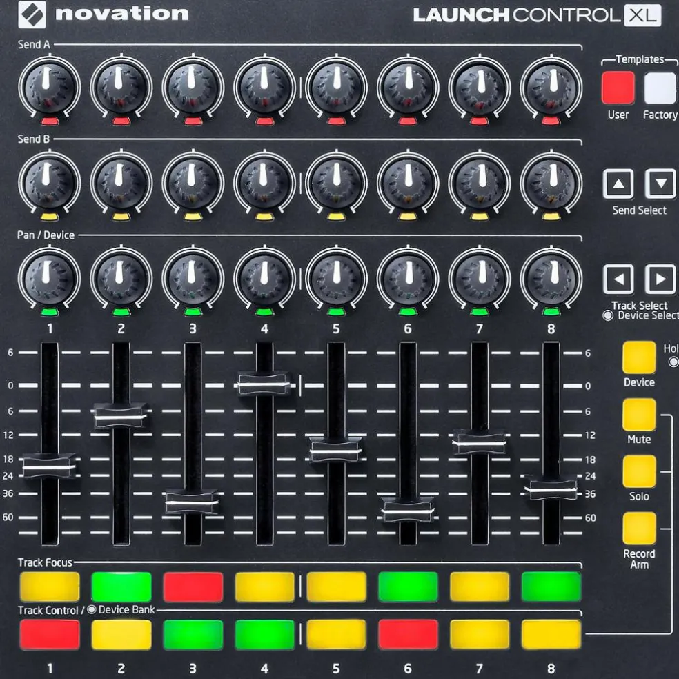This screenshot has width=679, height=679.
Task: Tap the yellow Device button
Action: coord(639,357)
